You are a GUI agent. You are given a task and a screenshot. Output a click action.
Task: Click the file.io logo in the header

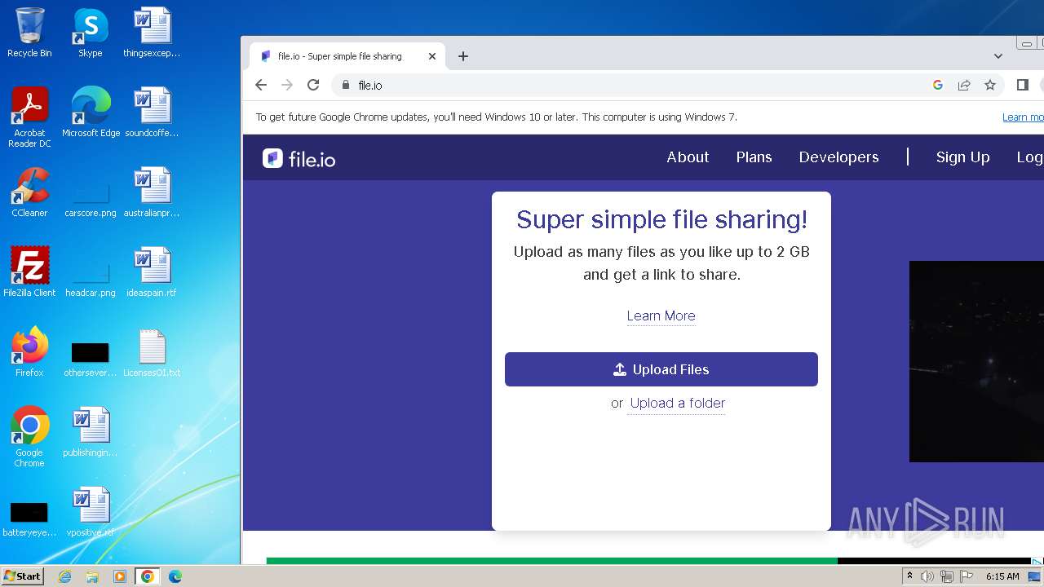[299, 158]
